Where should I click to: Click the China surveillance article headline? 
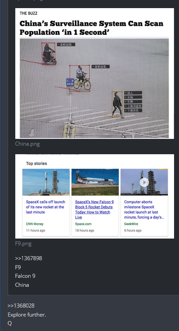point(91,28)
